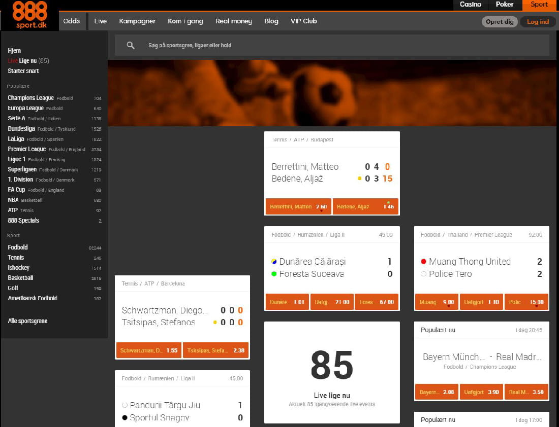559x427 pixels.
Task: Click the search magnifier icon
Action: point(131,45)
